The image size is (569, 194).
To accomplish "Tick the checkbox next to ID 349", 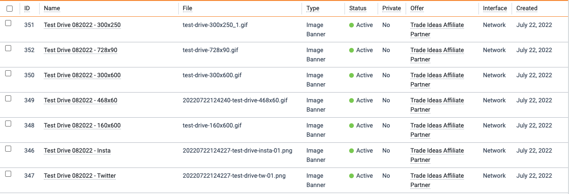I will click(8, 99).
